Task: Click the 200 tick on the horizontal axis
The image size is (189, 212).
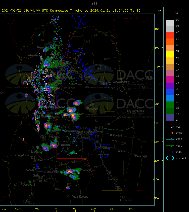Action: pos(131,209)
